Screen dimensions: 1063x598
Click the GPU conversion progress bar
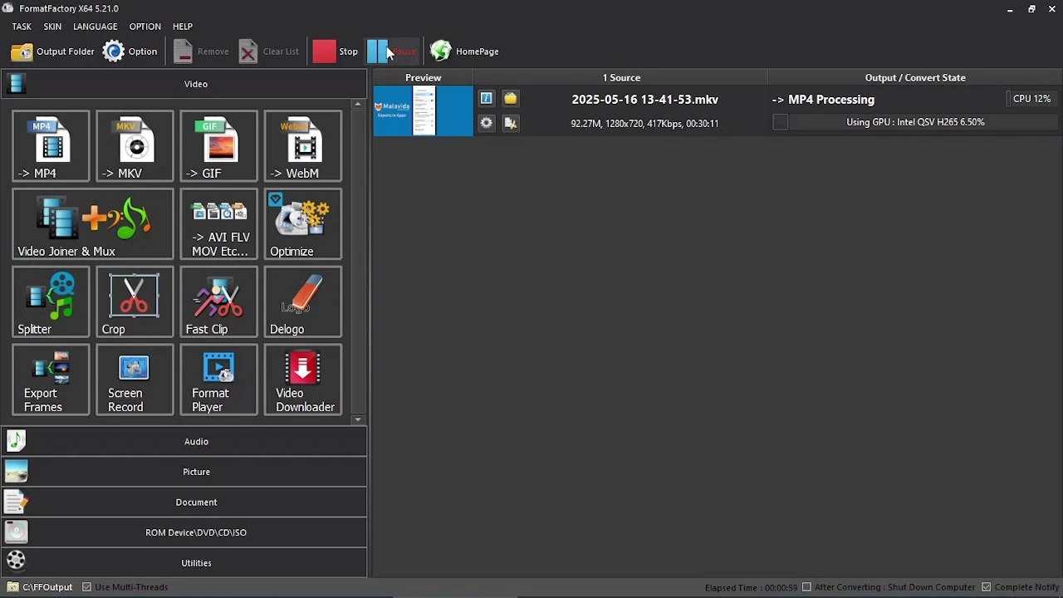[915, 122]
